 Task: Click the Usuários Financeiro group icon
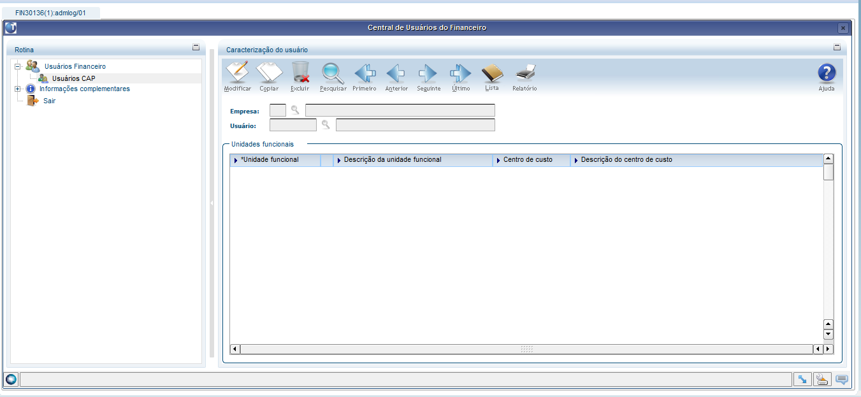coord(33,66)
